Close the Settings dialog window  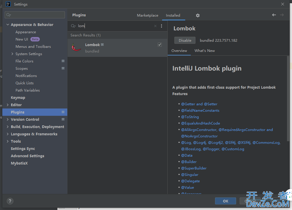click(x=283, y=4)
